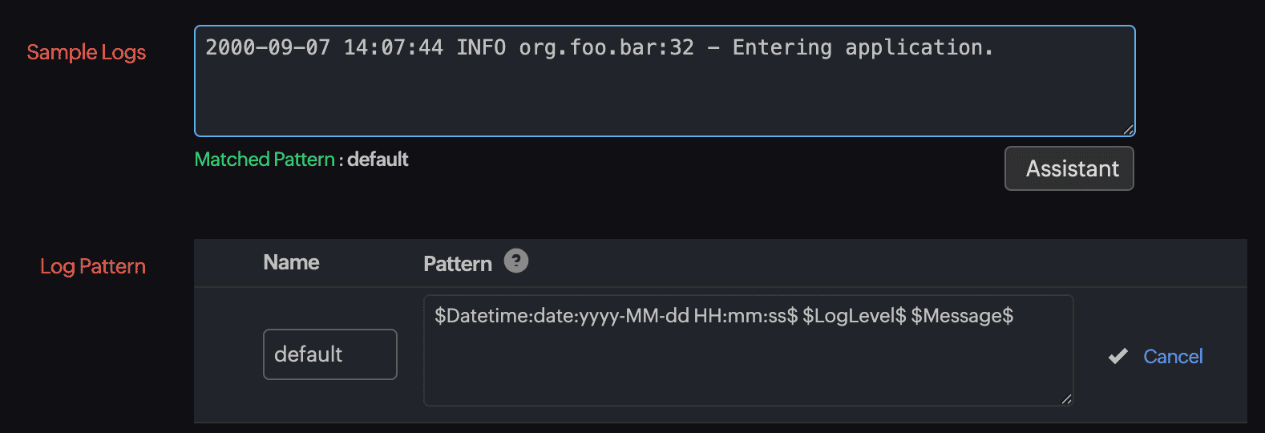1265x433 pixels.
Task: Click the help question mark beside Pattern
Action: pyautogui.click(x=516, y=261)
